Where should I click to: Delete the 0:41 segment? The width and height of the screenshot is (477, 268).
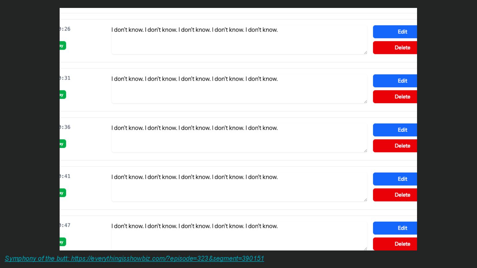click(395, 195)
